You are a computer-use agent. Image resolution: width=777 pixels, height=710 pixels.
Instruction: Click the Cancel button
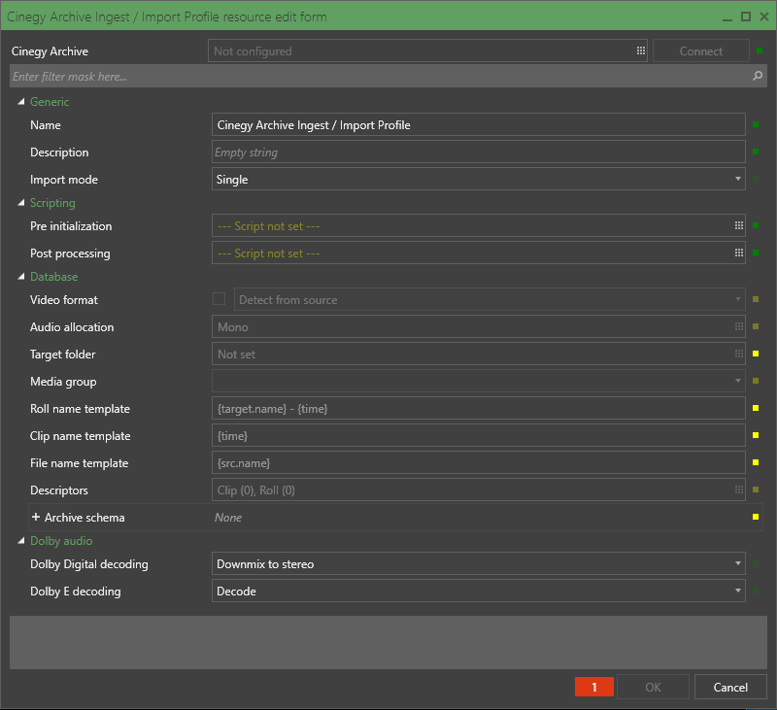pos(730,687)
